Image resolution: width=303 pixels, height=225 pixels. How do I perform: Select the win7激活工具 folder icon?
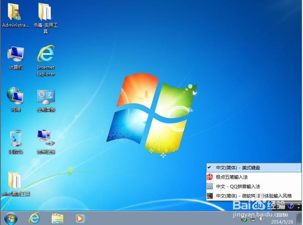[16, 184]
